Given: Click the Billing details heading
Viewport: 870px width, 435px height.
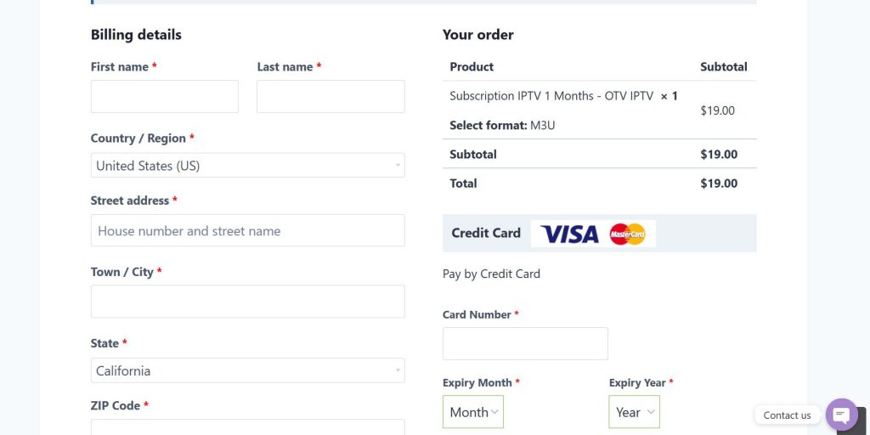Looking at the screenshot, I should pyautogui.click(x=136, y=35).
